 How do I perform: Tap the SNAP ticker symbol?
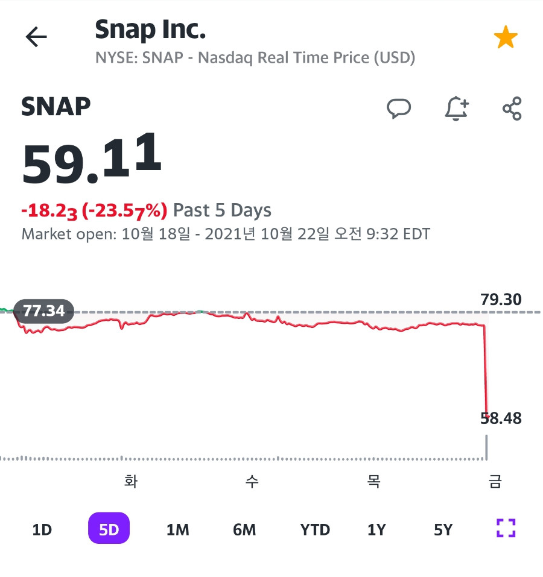[56, 107]
